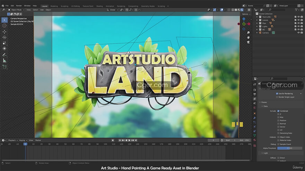Toggle the camera view gizmo icon

point(248,42)
